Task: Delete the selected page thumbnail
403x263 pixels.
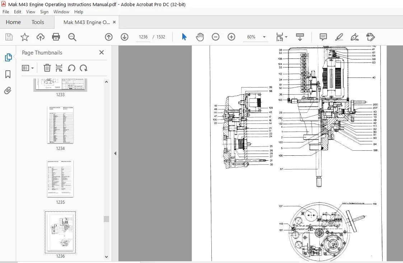Action: coord(47,68)
